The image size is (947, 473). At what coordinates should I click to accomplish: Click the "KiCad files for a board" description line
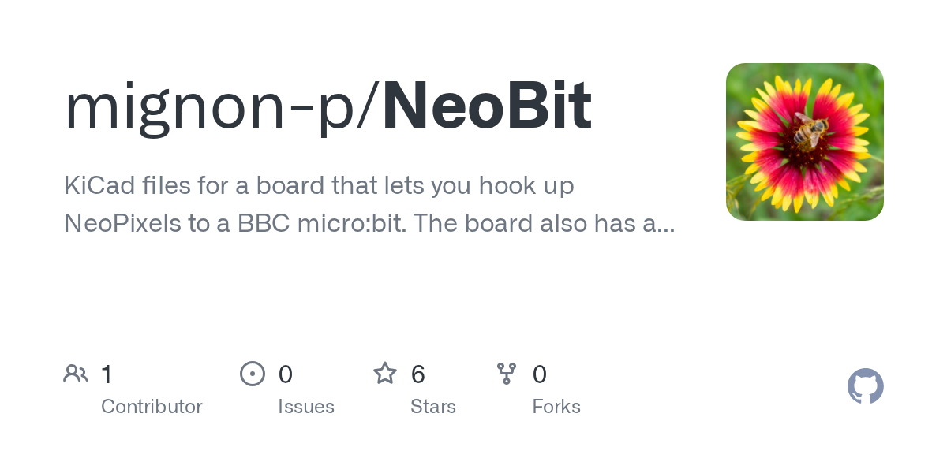point(319,186)
